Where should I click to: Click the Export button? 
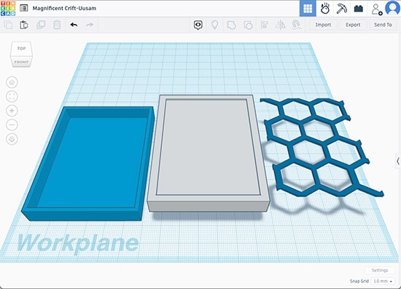[353, 25]
